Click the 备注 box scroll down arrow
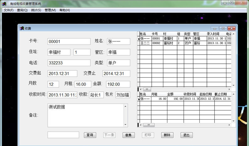249x146 pixels. (x=126, y=125)
